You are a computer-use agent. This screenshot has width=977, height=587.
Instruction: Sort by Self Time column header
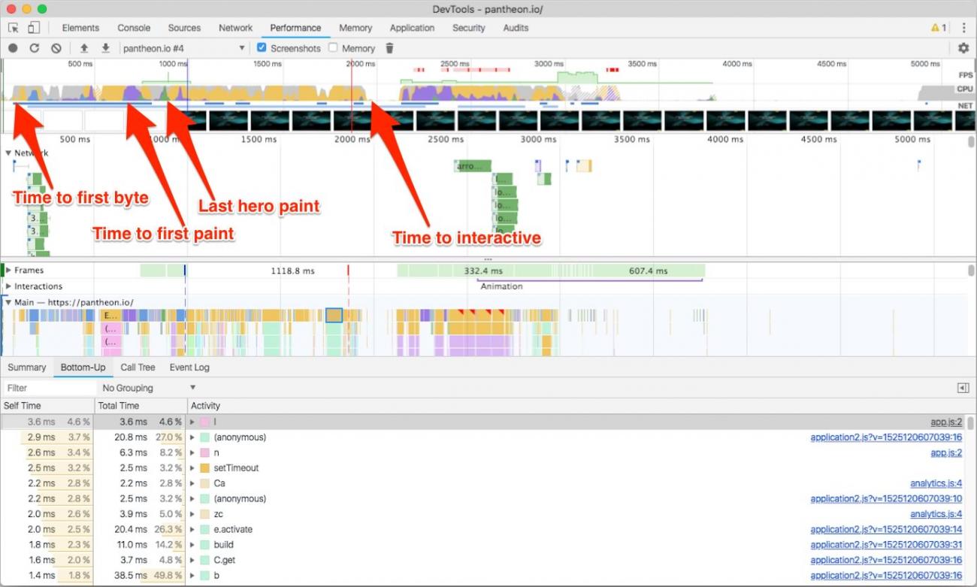click(47, 406)
